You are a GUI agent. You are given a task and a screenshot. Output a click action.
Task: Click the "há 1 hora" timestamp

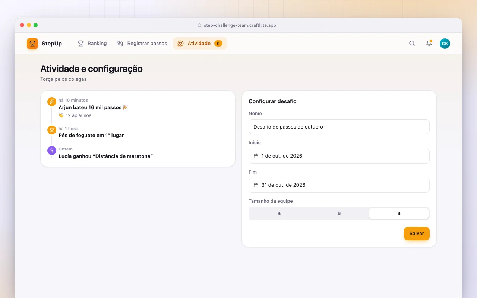68,129
